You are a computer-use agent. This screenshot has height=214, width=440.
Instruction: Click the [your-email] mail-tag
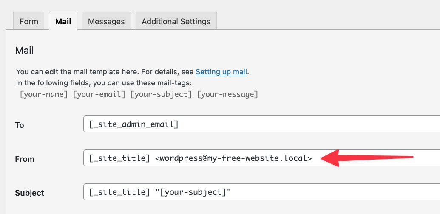[x=99, y=94]
